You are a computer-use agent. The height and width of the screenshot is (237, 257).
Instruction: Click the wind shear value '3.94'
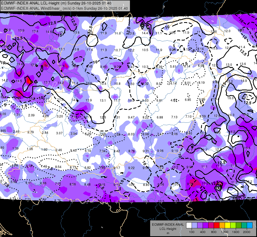(x=74, y=134)
